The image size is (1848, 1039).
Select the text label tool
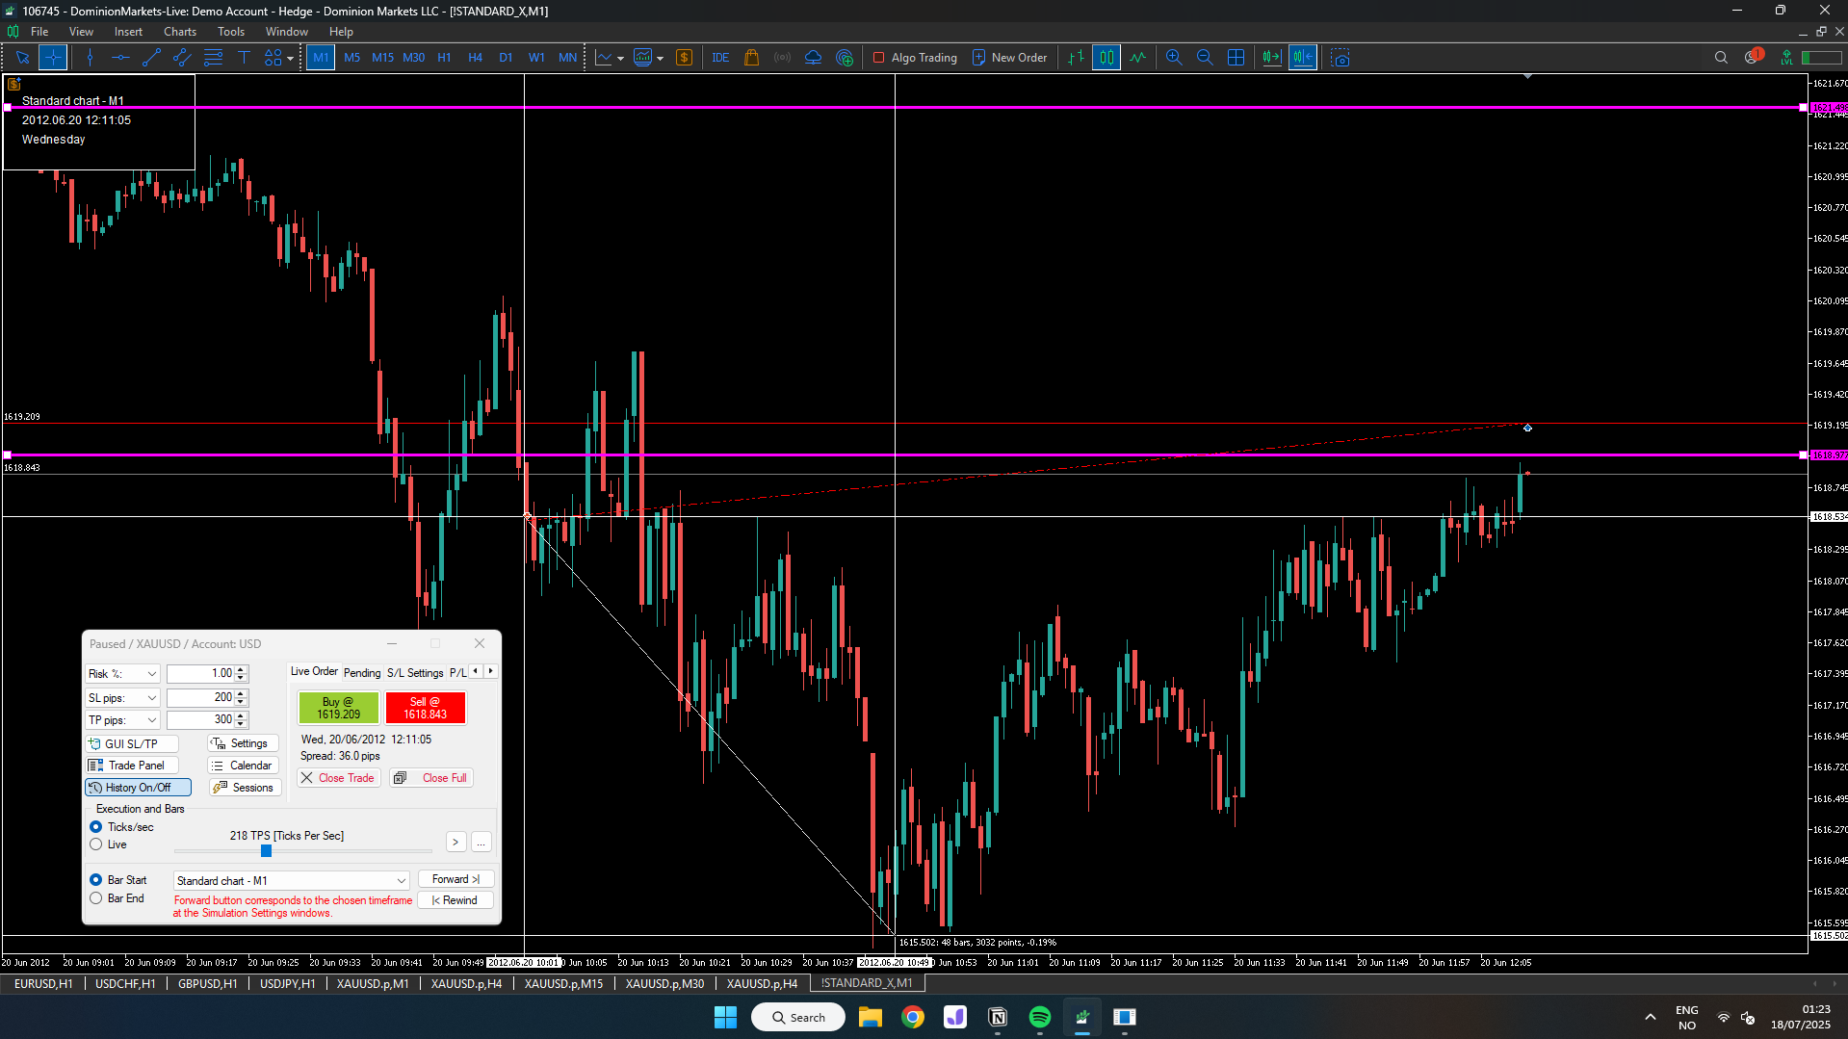pyautogui.click(x=244, y=58)
